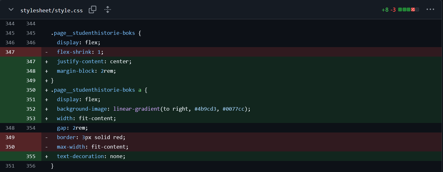
Task: Click the -3 deletions count
Action: tap(393, 10)
